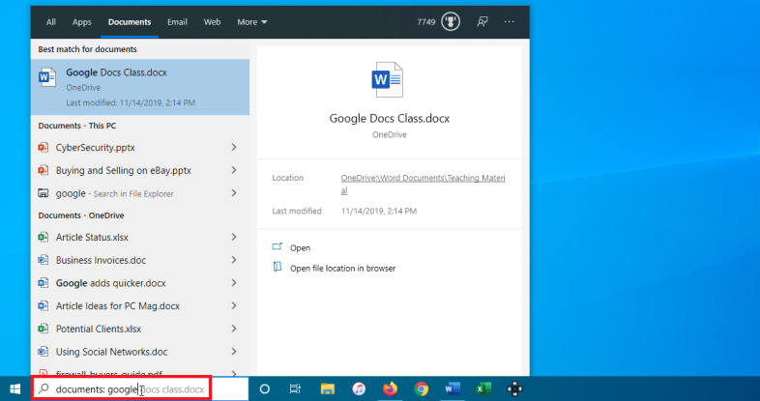Open Microsoft Rewards medal icon
Screen dimensions: 760x401
tap(451, 22)
